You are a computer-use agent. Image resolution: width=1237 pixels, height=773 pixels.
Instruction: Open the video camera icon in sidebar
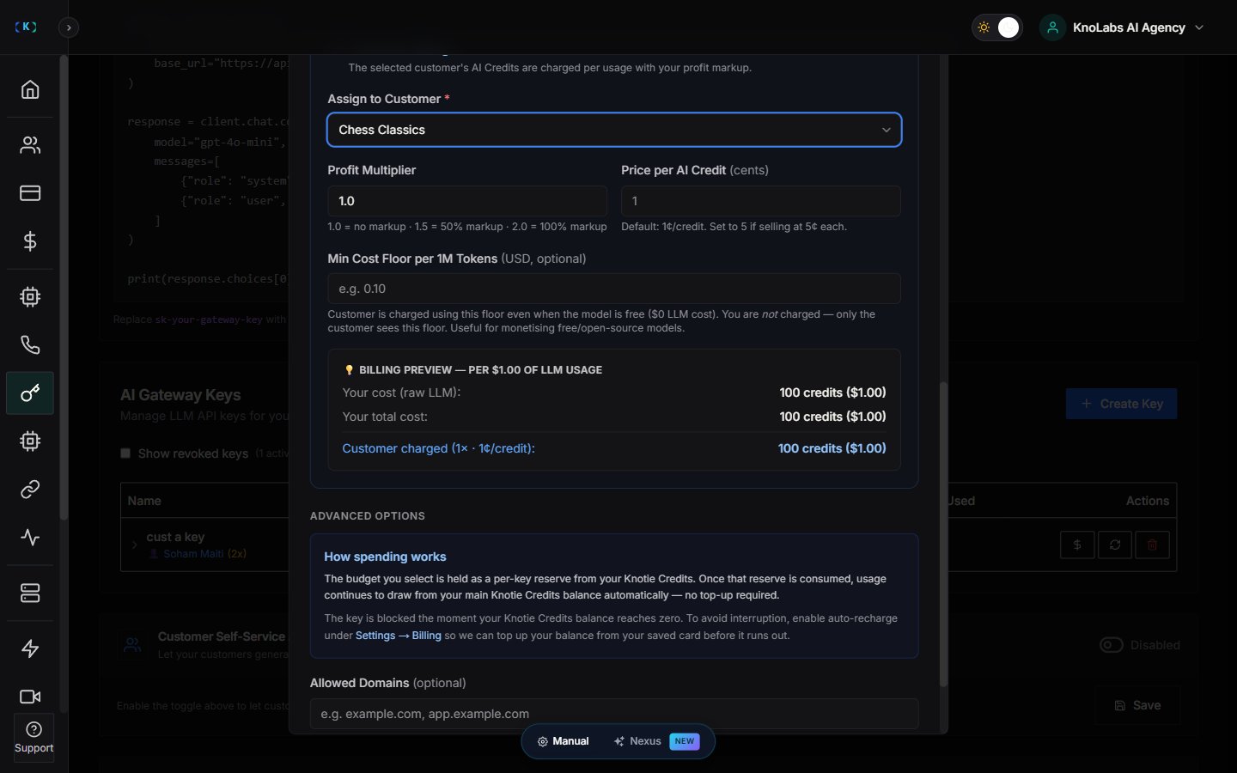point(30,697)
